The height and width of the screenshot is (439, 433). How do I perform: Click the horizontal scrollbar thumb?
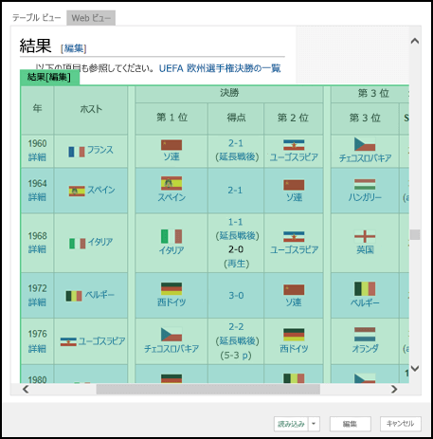(x=208, y=389)
